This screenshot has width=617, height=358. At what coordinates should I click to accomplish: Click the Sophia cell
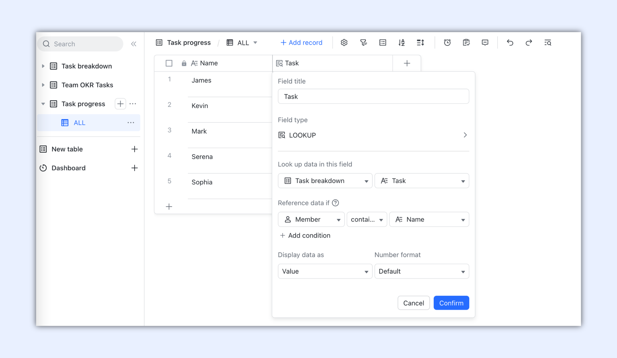230,186
